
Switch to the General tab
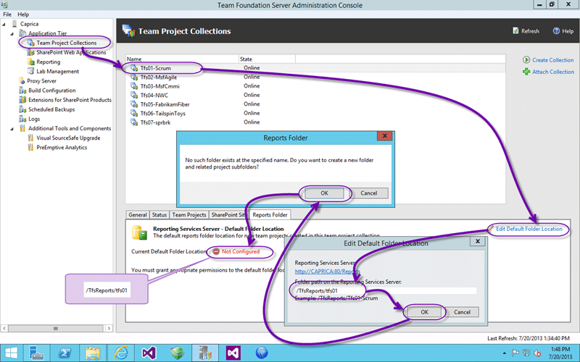tap(138, 215)
